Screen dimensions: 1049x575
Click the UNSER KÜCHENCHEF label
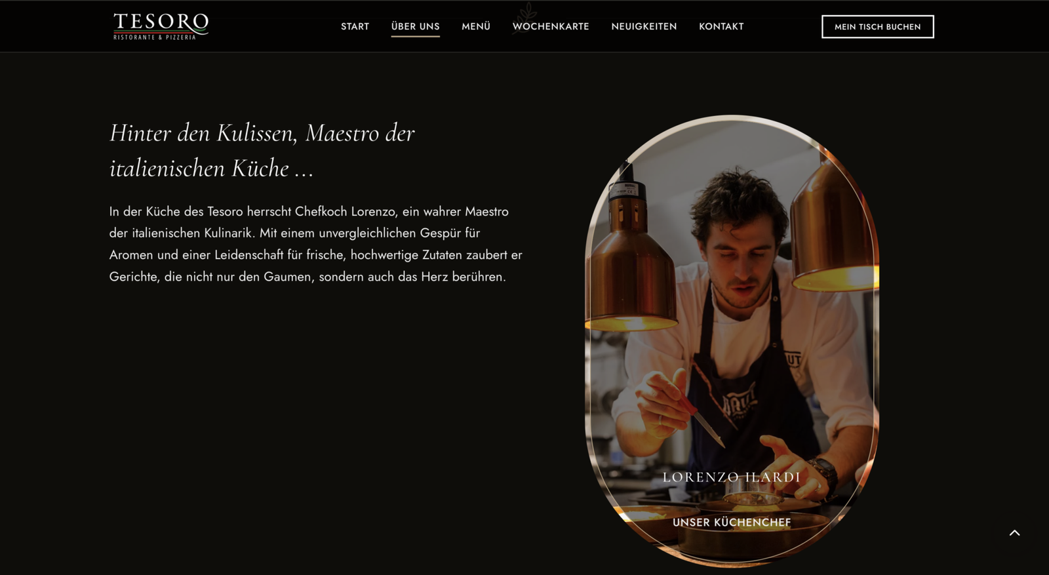732,523
